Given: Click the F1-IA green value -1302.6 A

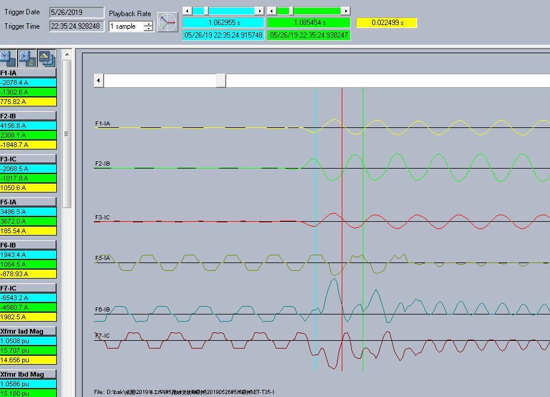Looking at the screenshot, I should pyautogui.click(x=28, y=92).
